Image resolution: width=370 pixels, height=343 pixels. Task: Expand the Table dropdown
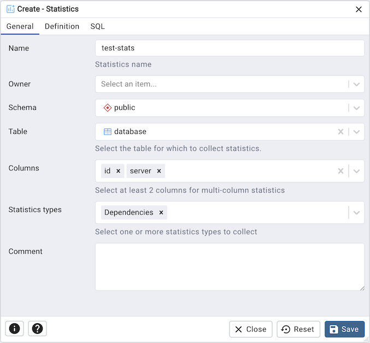tap(356, 132)
